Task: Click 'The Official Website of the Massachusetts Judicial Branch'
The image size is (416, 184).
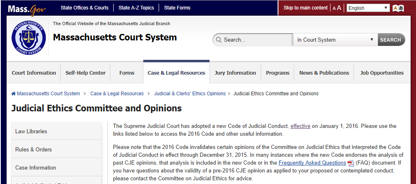Action: (112, 24)
